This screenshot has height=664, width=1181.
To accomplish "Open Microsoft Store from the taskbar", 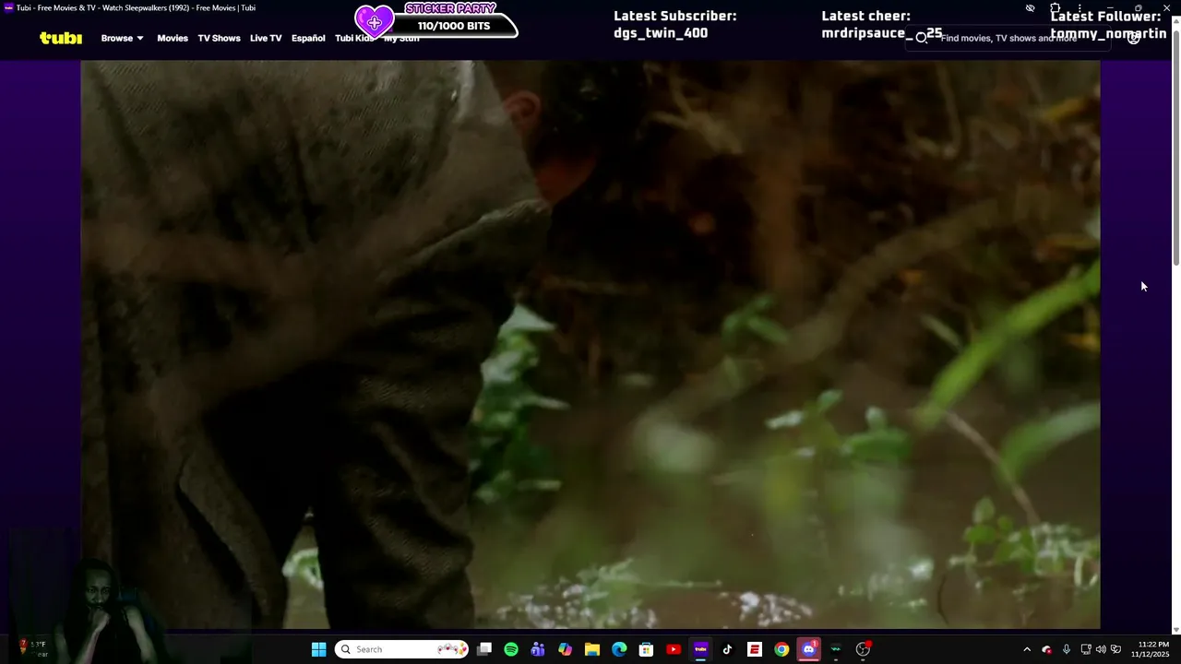I will pos(646,649).
